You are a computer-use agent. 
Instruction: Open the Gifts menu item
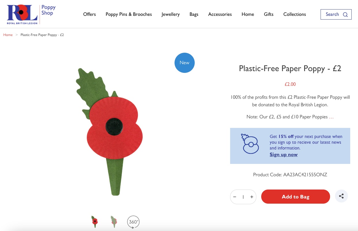tap(269, 14)
